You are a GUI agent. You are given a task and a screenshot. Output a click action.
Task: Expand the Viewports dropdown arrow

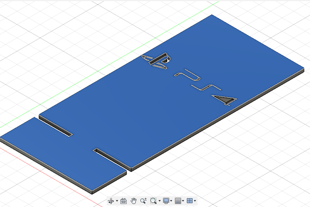(x=195, y=201)
